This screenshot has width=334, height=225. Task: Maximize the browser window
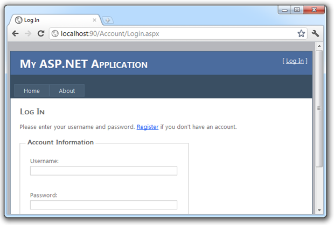(x=297, y=10)
